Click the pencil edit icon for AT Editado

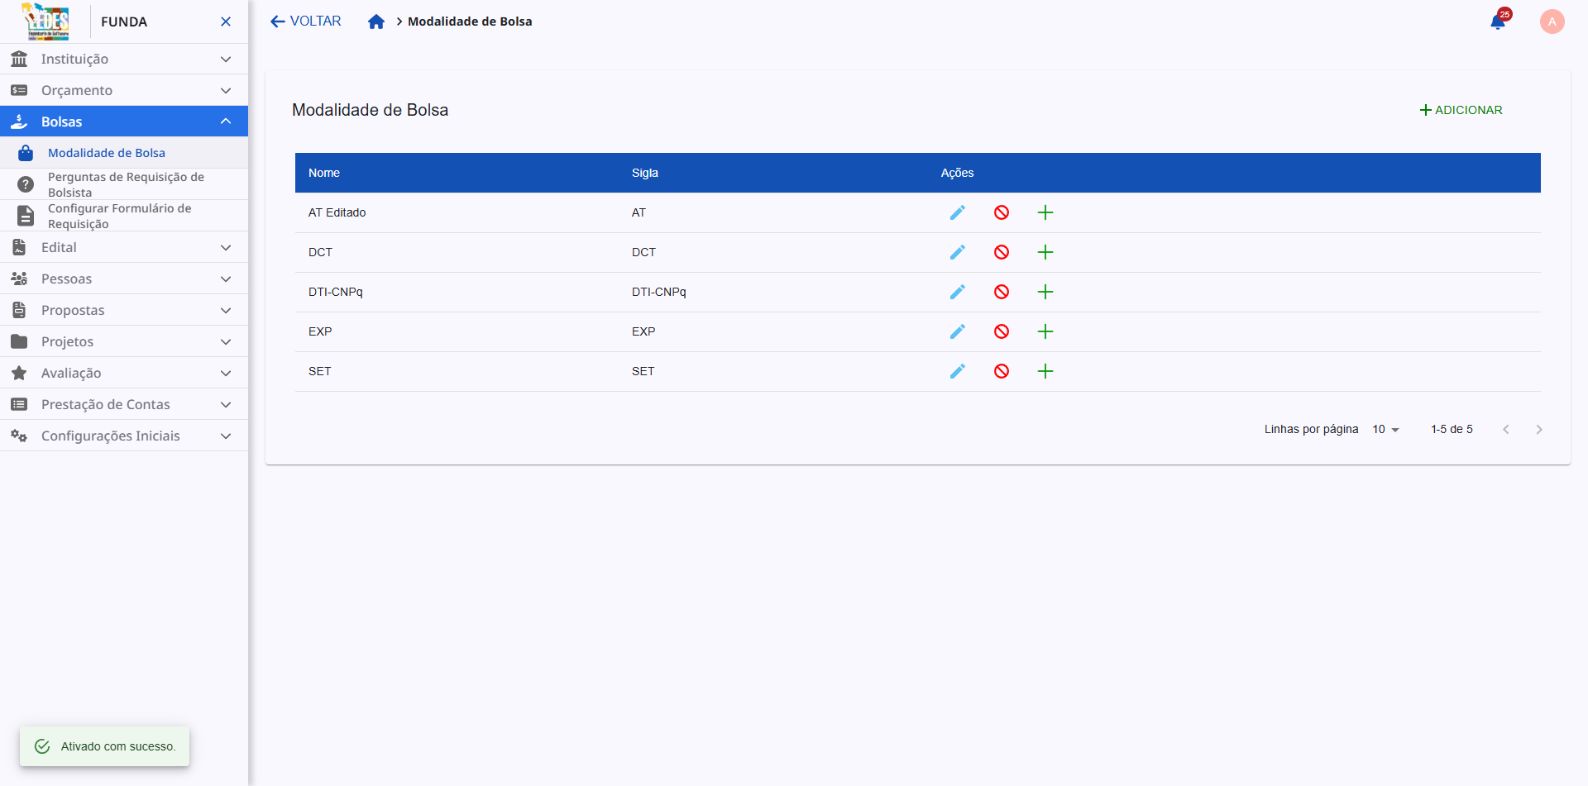coord(957,212)
